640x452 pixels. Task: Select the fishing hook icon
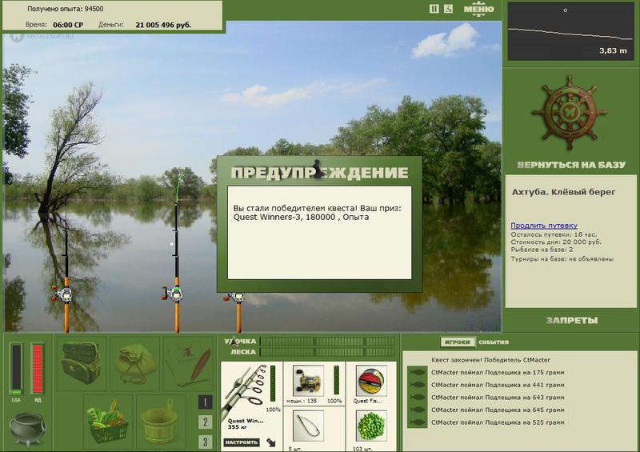click(309, 426)
